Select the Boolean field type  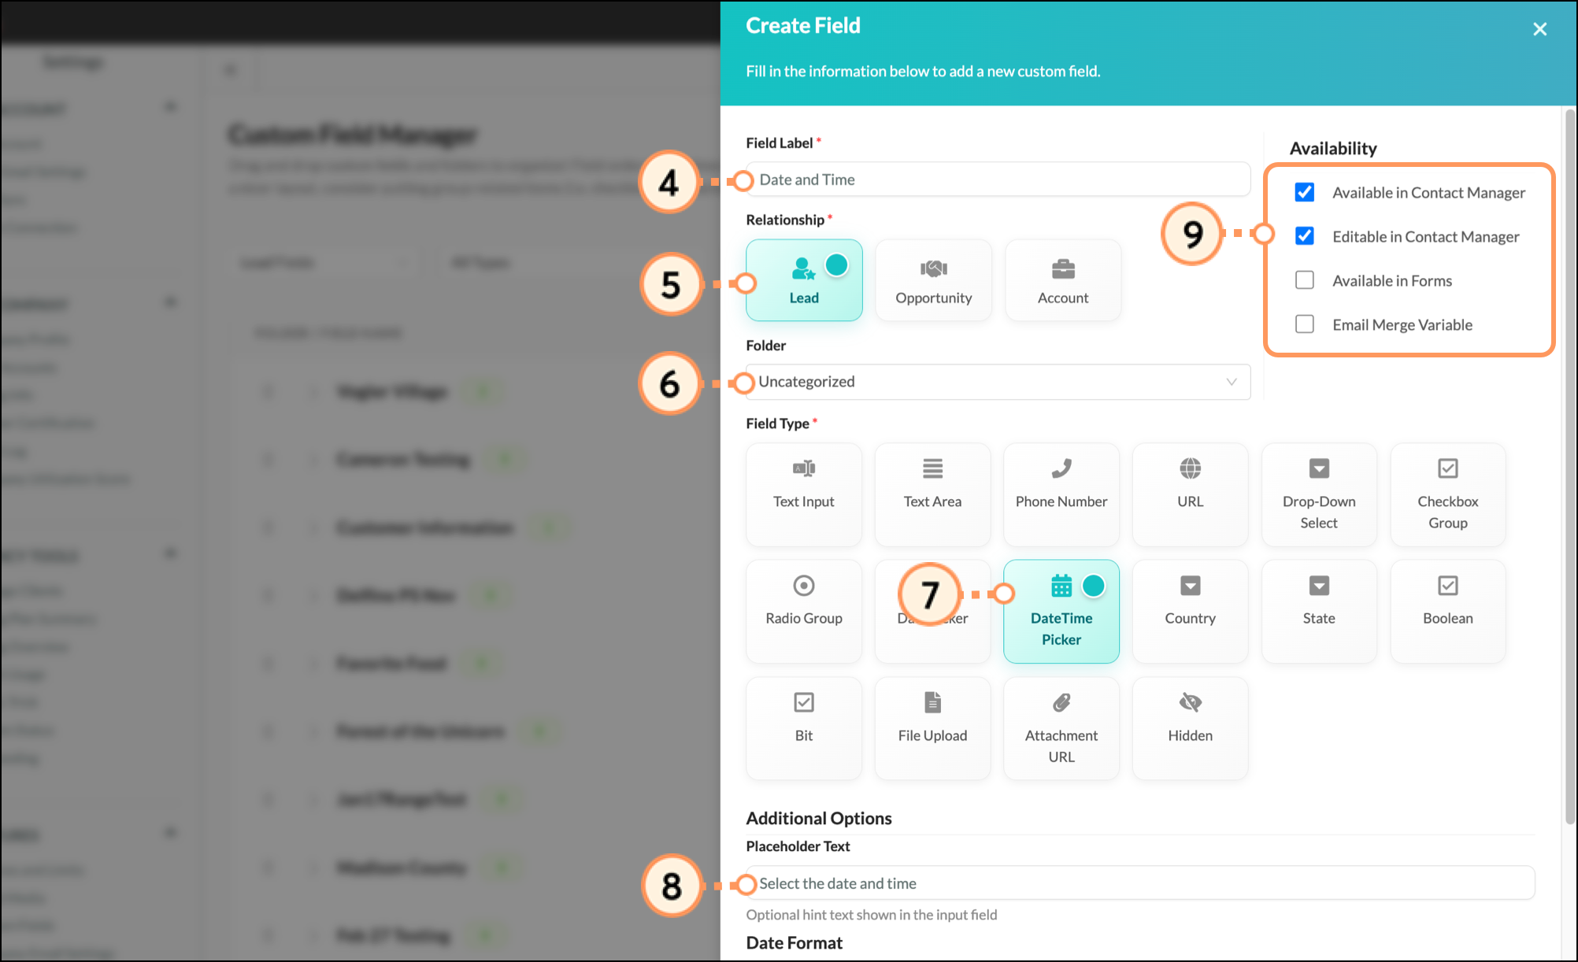1448,611
